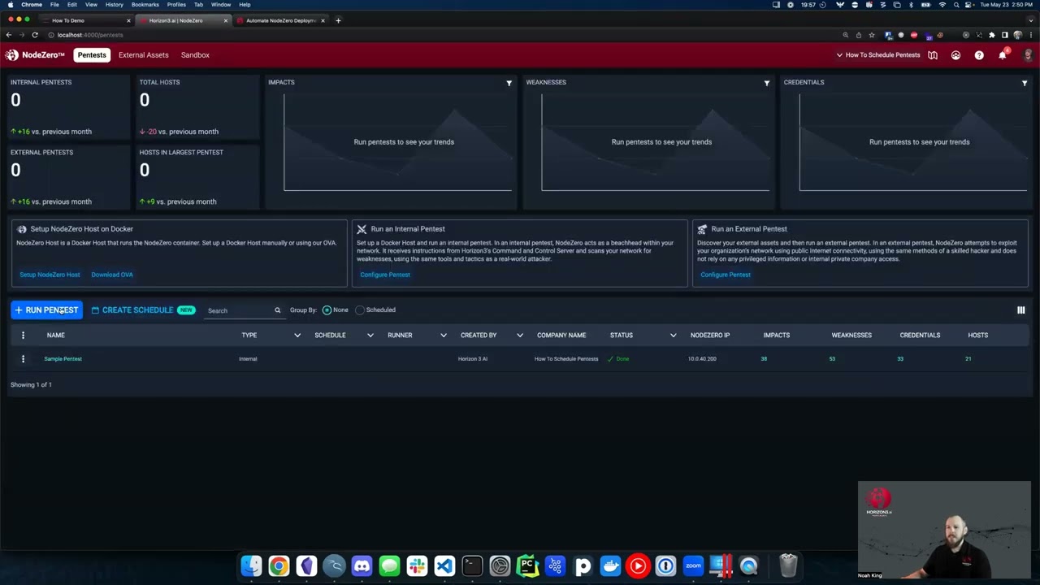This screenshot has width=1040, height=585.
Task: Open the Setup NodeZero Host link
Action: [50, 275]
